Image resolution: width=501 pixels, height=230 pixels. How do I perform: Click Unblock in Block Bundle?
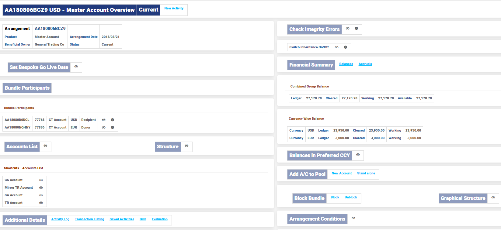351,197
